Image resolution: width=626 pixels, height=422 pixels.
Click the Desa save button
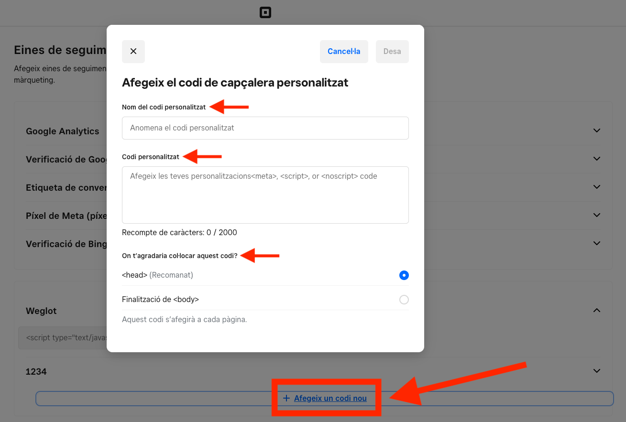tap(392, 52)
